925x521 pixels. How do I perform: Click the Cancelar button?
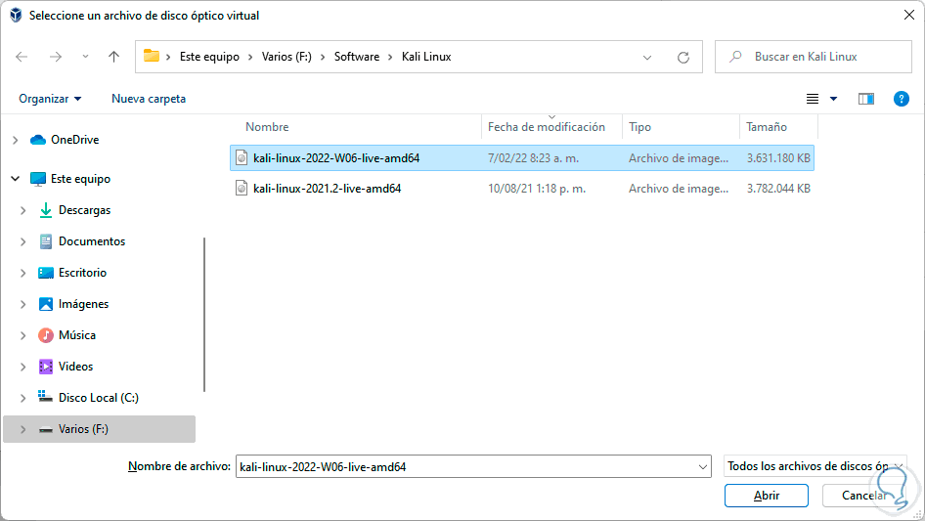(x=864, y=496)
